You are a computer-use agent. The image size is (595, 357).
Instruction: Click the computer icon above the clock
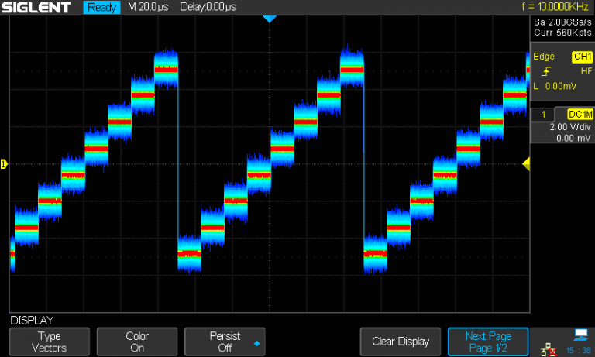(580, 335)
